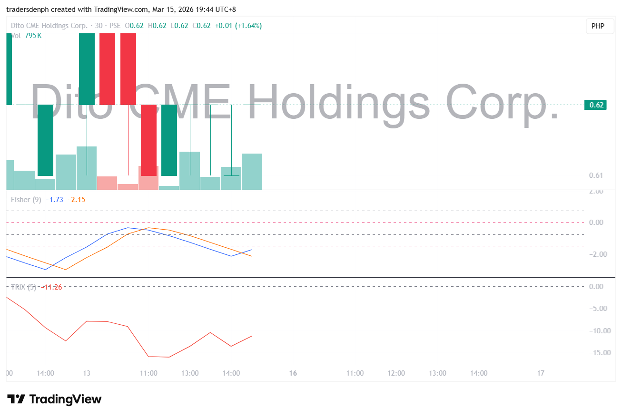
Task: Click the 11:00 time label before date 16
Action: (x=148, y=373)
